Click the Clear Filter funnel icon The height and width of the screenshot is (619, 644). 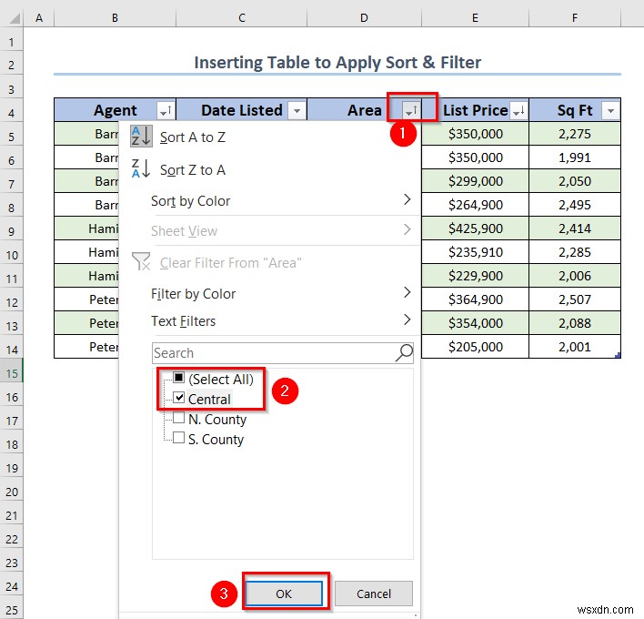141,261
